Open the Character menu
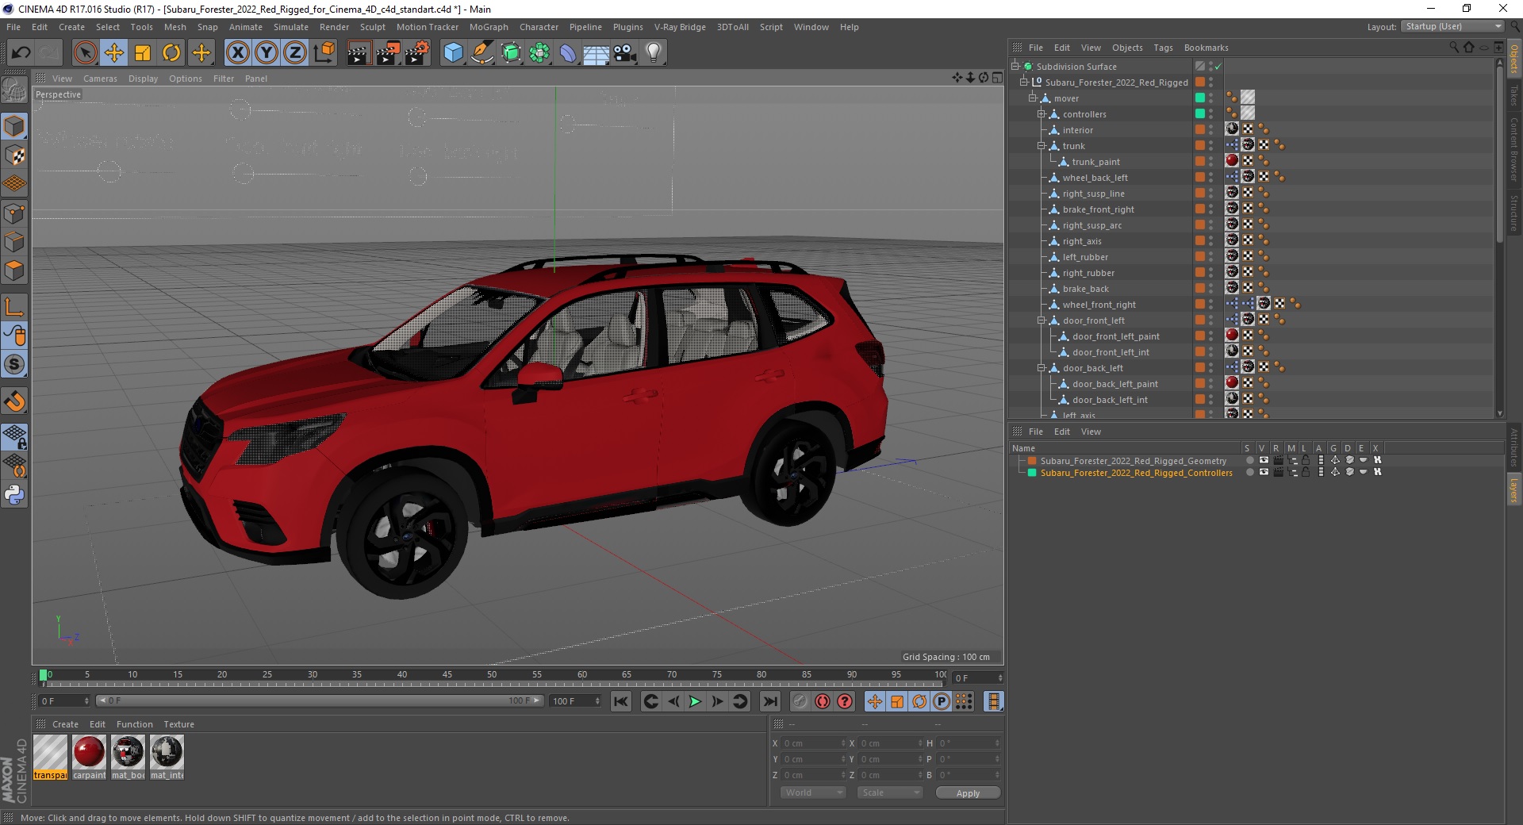Screen dimensions: 1523x825 [x=539, y=27]
